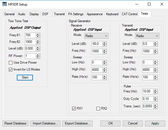Click Two Tone Level (dB) field

[x=30, y=48]
